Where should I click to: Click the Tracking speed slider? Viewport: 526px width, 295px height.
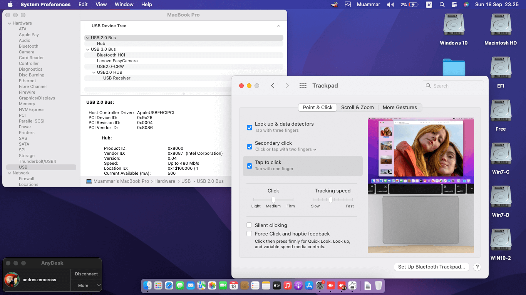pyautogui.click(x=333, y=200)
